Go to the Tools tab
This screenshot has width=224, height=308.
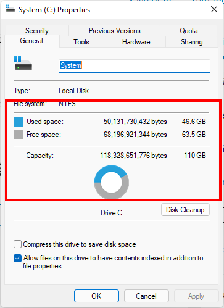pos(81,42)
